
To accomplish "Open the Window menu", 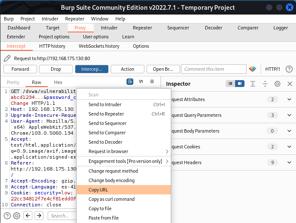I will point(100,19).
